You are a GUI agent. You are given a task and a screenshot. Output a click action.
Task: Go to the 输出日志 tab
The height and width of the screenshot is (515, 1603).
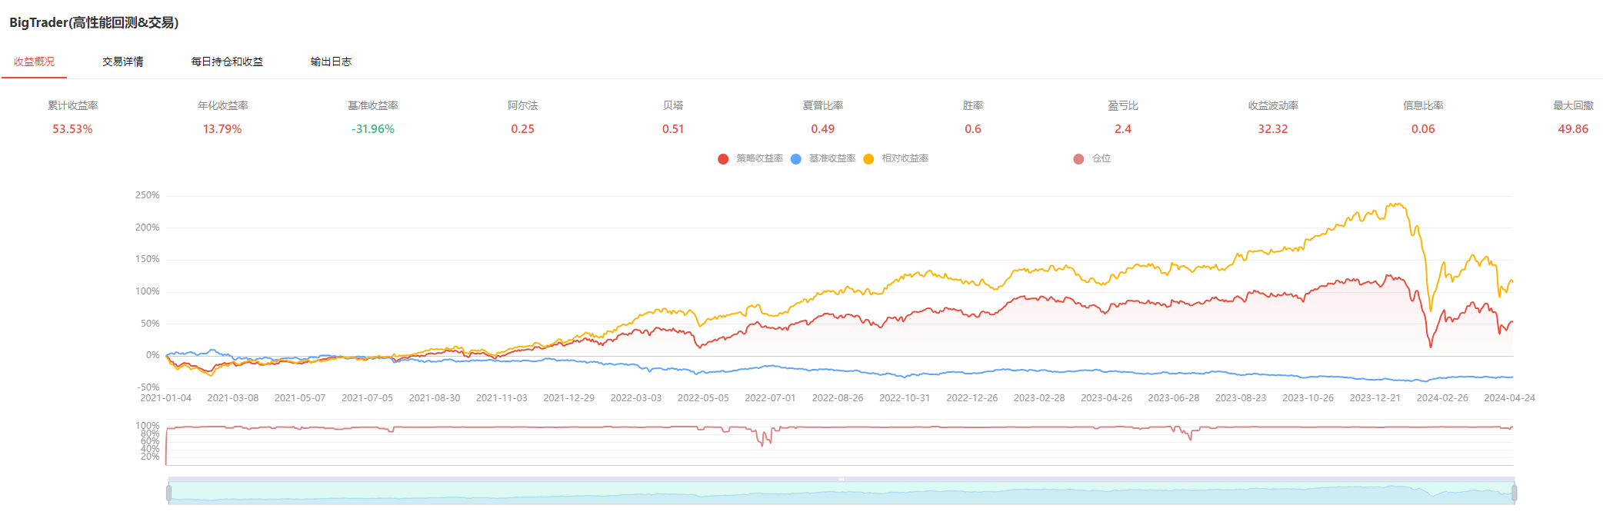coord(331,61)
